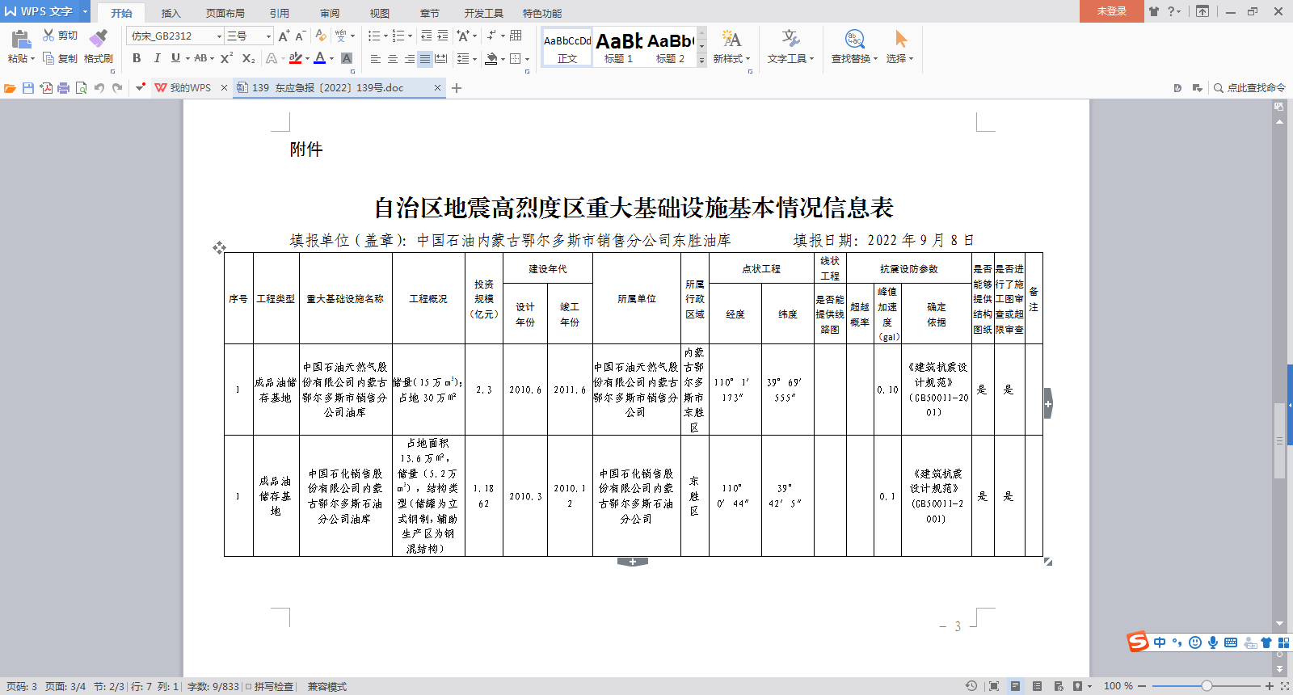Switch to the 我的WPS document tab
1293x695 pixels.
pyautogui.click(x=191, y=88)
